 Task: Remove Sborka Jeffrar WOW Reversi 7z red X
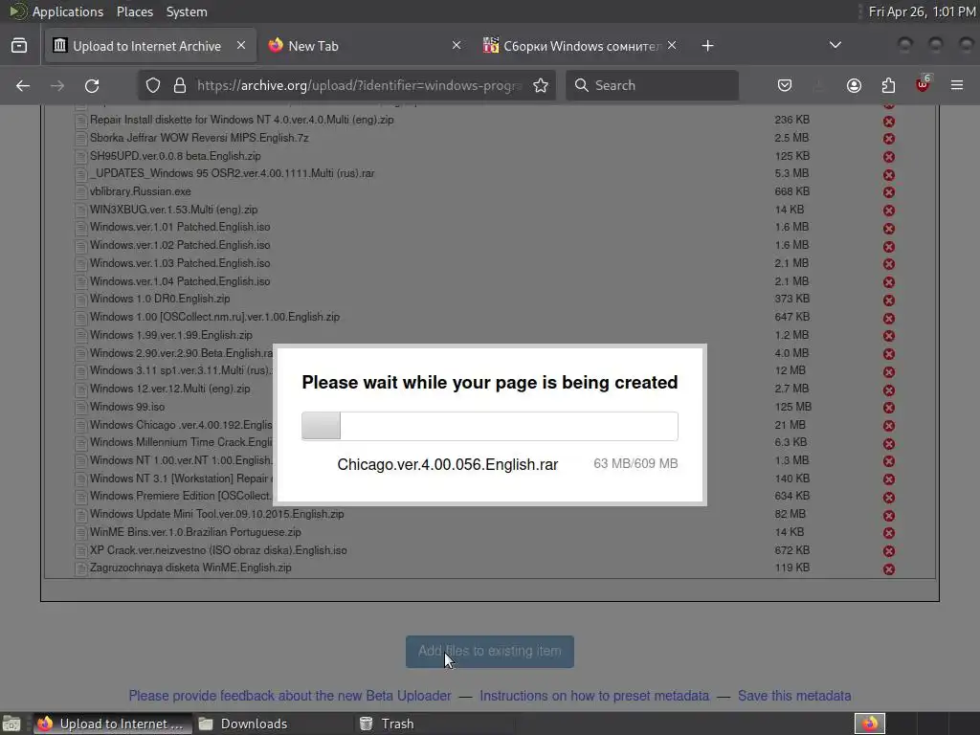(889, 139)
